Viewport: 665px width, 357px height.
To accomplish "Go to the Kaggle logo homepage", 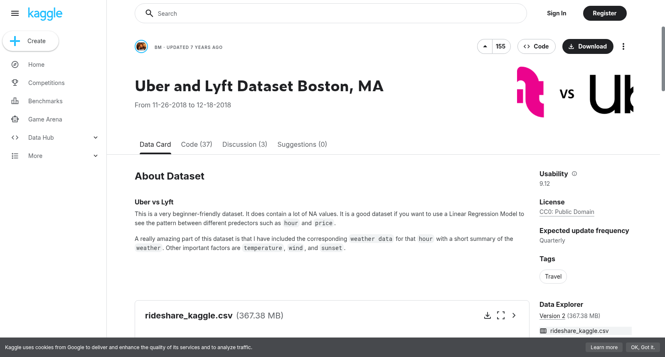I will click(45, 14).
